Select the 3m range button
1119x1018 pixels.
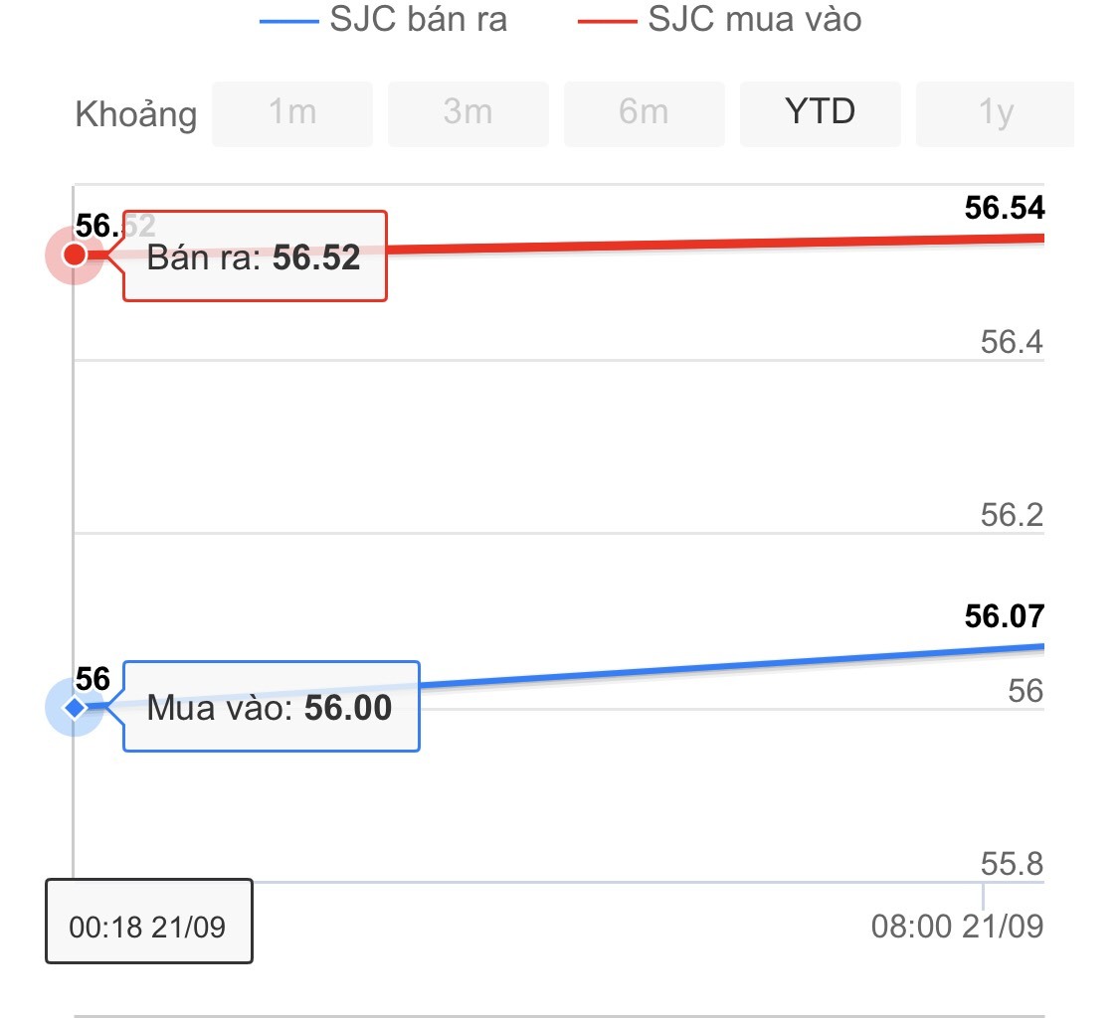(467, 113)
